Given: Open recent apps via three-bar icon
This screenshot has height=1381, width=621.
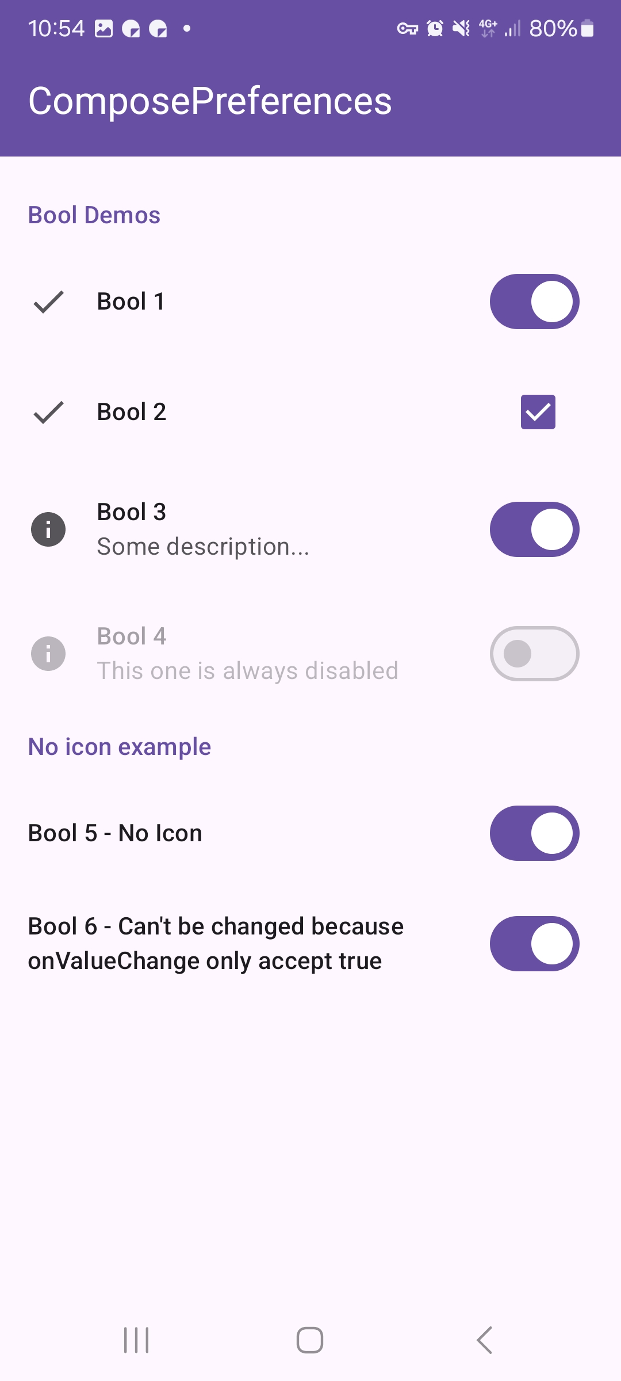Looking at the screenshot, I should [x=136, y=1340].
